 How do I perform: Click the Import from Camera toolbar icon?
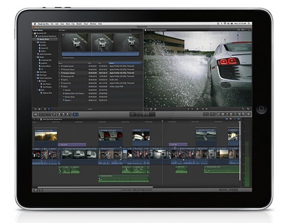click(35, 114)
